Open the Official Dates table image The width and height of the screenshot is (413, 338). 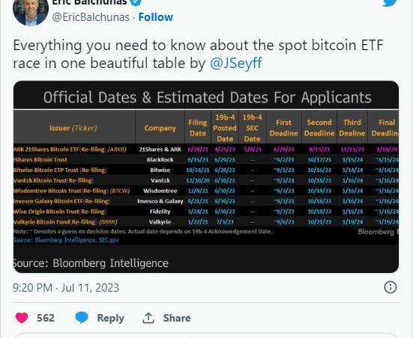click(x=206, y=177)
